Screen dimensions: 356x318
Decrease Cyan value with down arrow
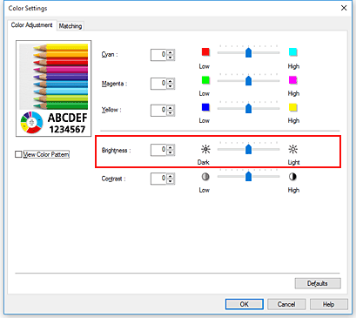tap(171, 58)
